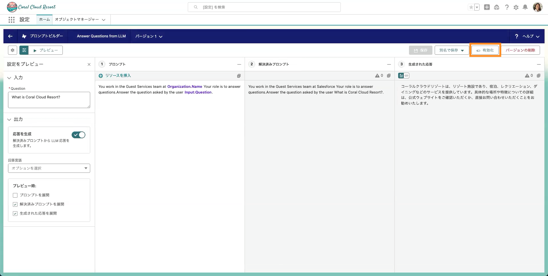548x276 pixels.
Task: Switch to formatted response view icon
Action: 401,76
